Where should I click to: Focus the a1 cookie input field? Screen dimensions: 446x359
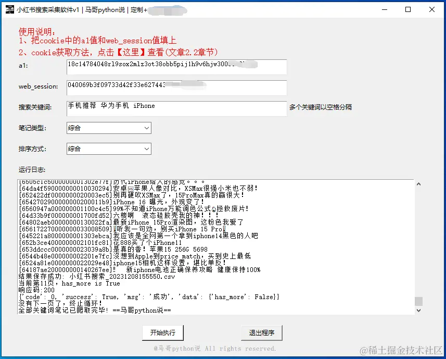coord(177,67)
